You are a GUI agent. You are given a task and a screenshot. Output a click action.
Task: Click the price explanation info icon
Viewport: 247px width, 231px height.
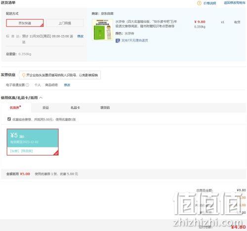[x=199, y=3]
